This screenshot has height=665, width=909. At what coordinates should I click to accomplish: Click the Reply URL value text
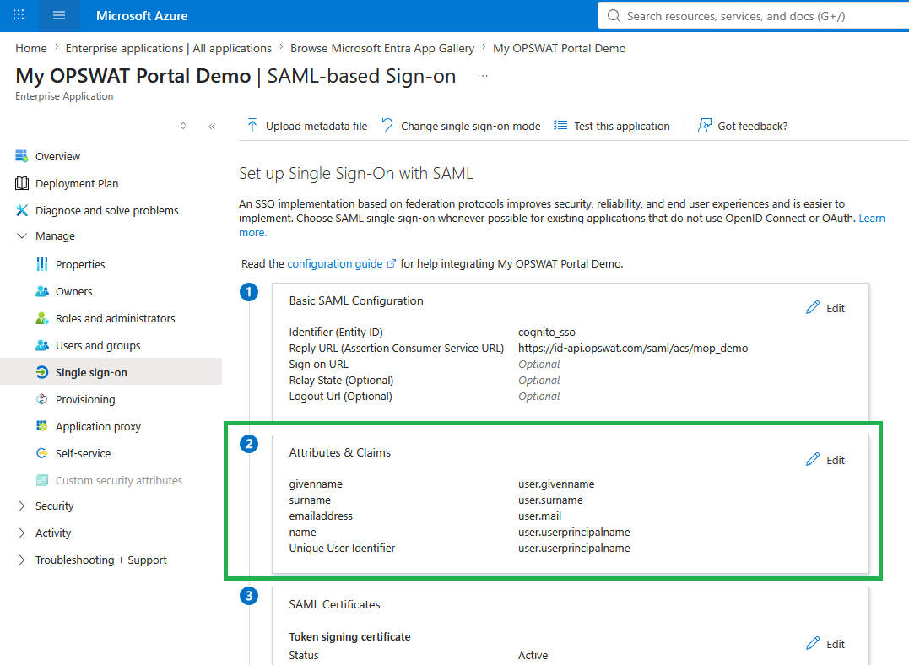[633, 348]
